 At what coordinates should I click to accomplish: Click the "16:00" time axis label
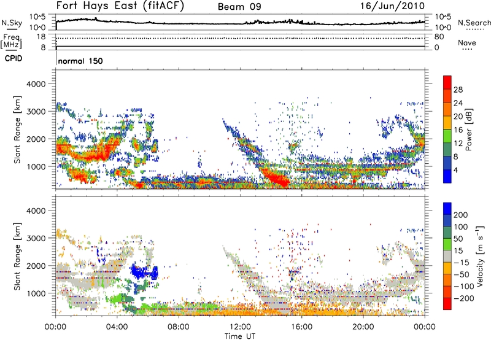click(x=301, y=327)
